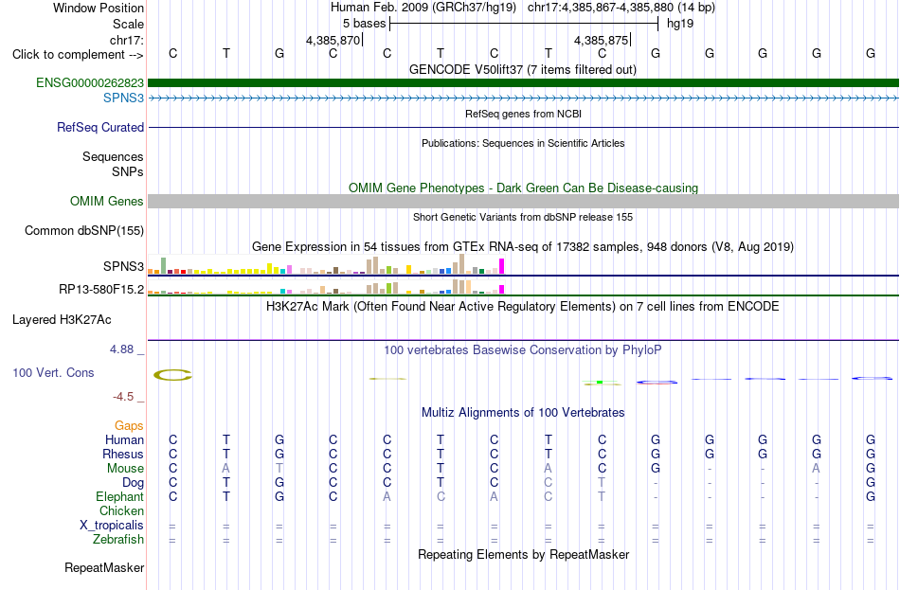Click the 'chr17:' ruler label
The height and width of the screenshot is (590, 900).
(127, 40)
